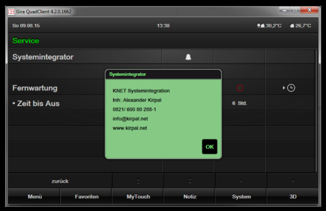Screen dimensions: 326x211
Task: Click the green Service heading
Action: pos(26,40)
